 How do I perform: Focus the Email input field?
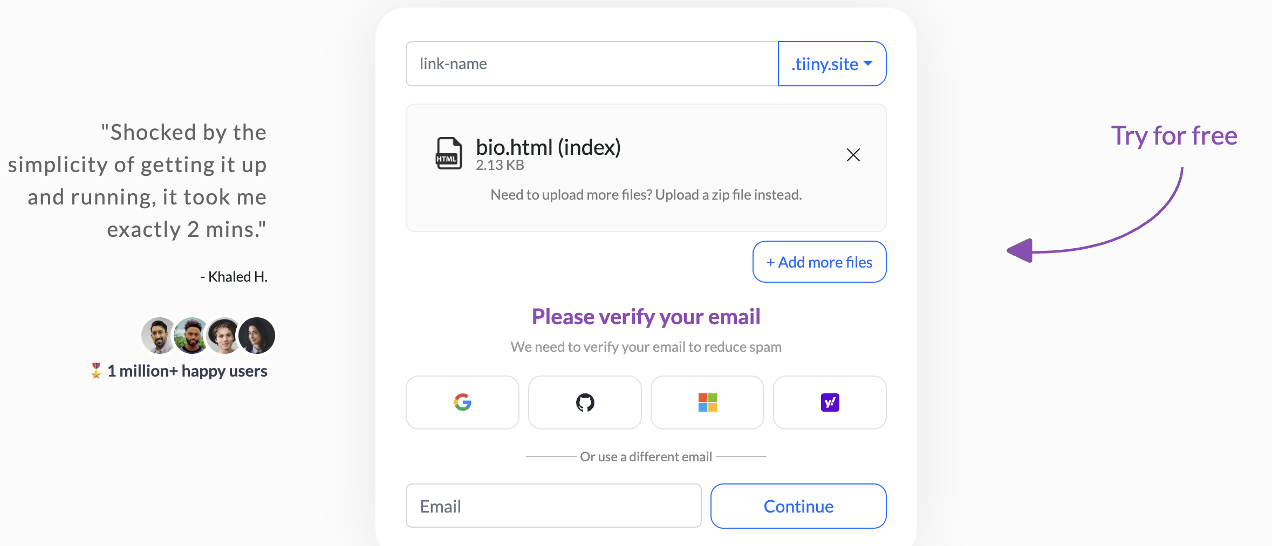(553, 506)
